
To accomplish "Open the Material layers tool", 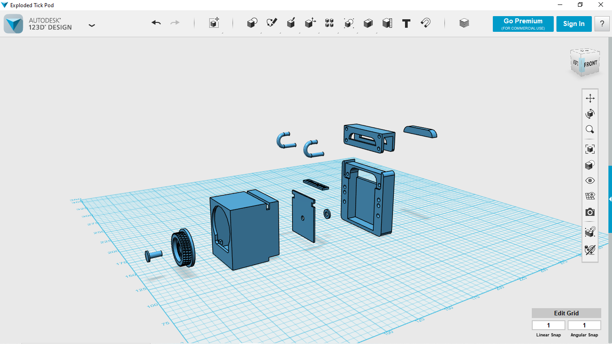I will (464, 23).
